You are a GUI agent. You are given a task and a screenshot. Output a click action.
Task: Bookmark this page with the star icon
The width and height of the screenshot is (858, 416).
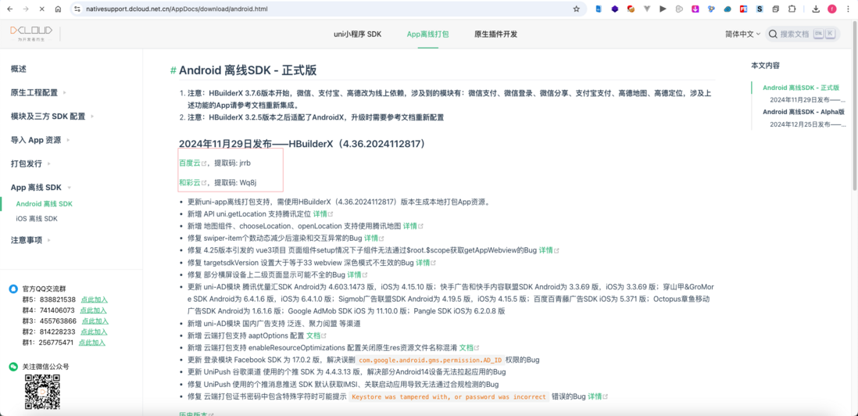click(x=576, y=9)
